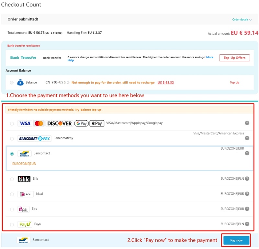Image resolution: width=259 pixels, height=249 pixels.
Task: Click the US $ 63.32 recharge link
Action: (x=165, y=82)
